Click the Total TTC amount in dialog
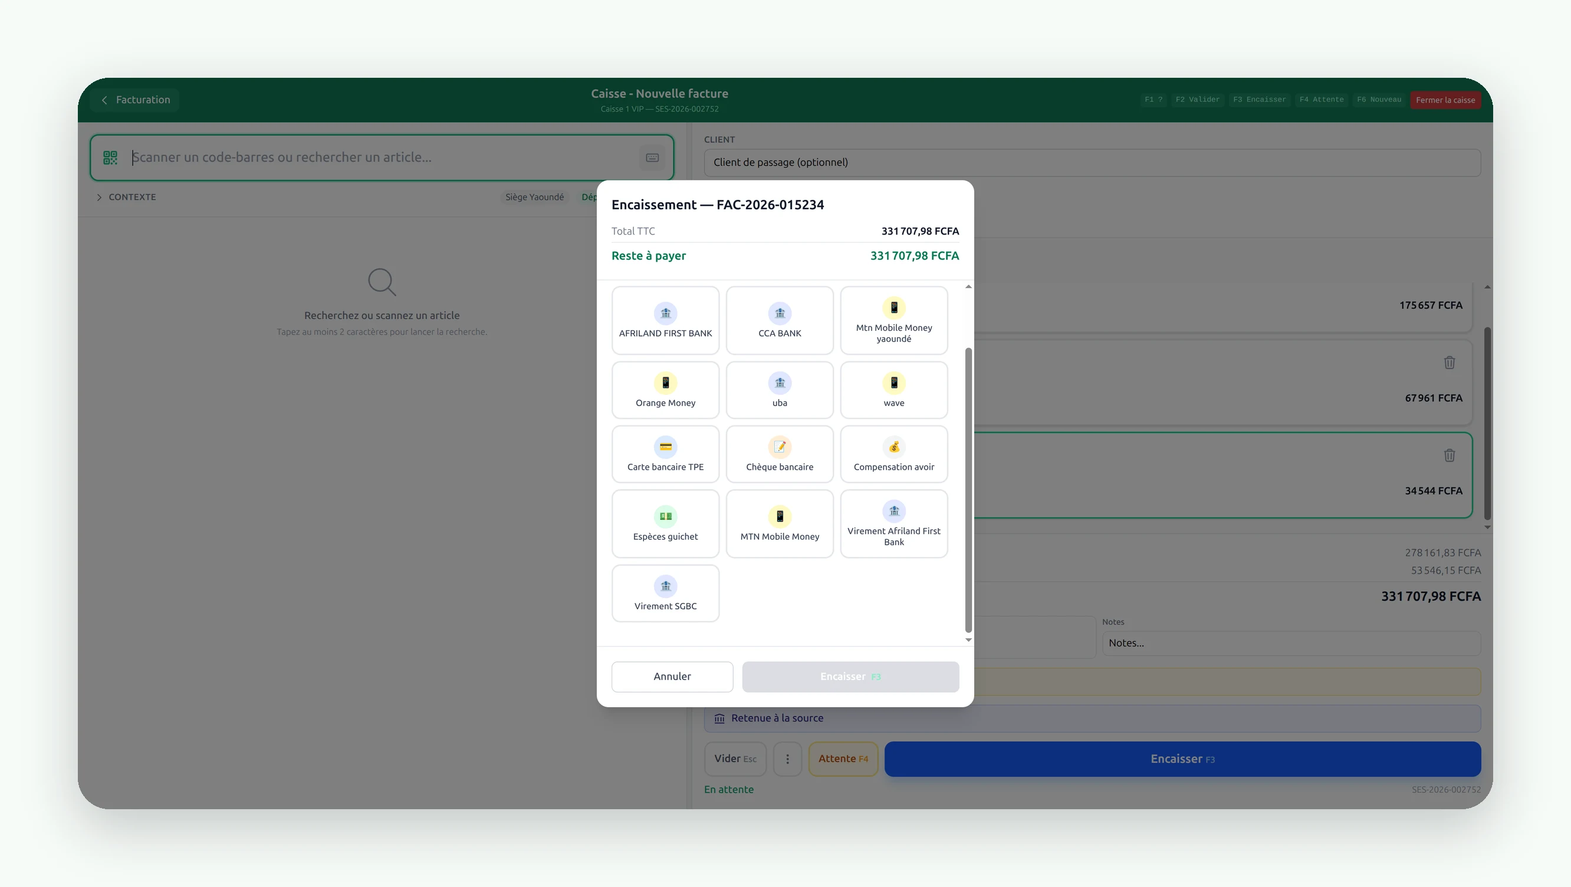 click(x=920, y=231)
